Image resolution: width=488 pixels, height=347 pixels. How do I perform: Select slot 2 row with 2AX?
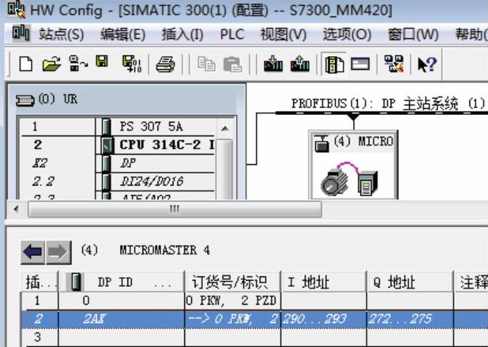[254, 319]
